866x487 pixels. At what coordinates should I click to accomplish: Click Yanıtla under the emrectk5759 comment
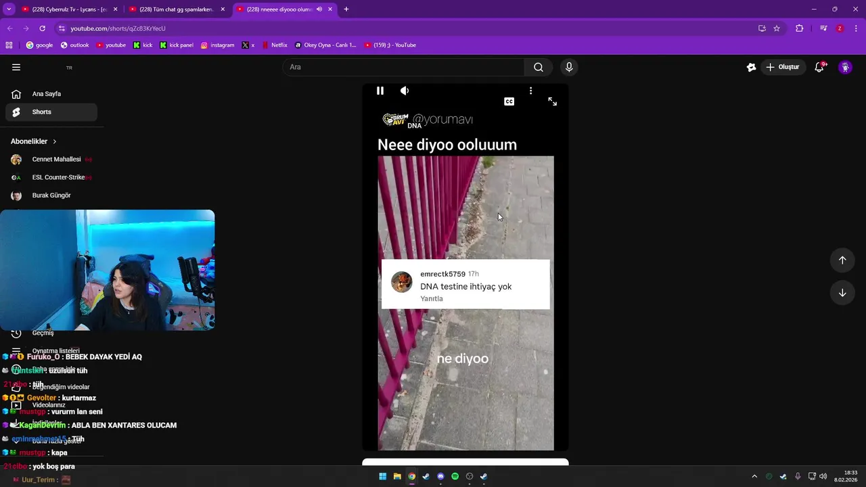coord(432,298)
